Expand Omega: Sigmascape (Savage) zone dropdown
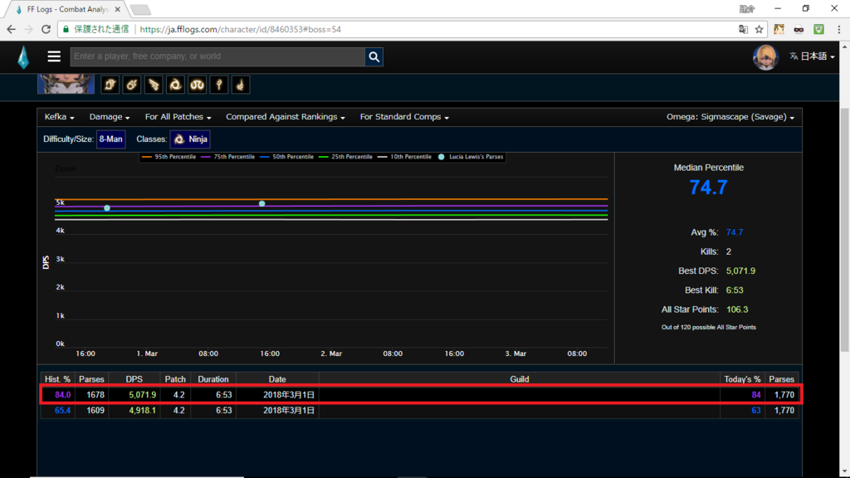 click(730, 117)
